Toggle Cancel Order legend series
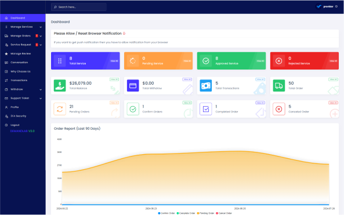344x215 pixels. (x=224, y=213)
